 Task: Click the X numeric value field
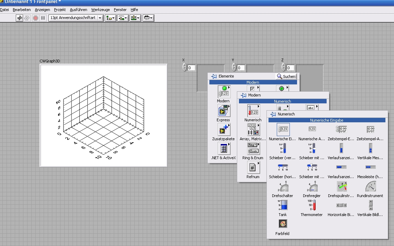click(191, 68)
